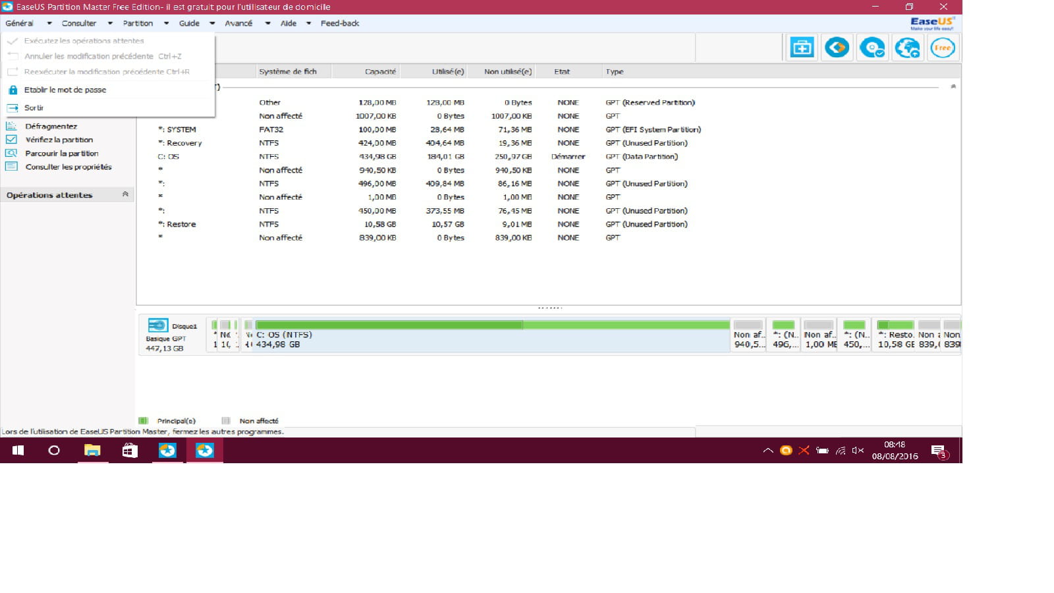Select the *: Resto.. 10,58 GB map block
Image resolution: width=1054 pixels, height=593 pixels.
click(896, 335)
